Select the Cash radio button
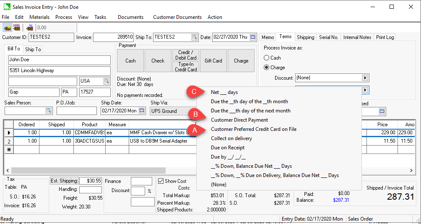This screenshot has height=224, width=421. coord(267,58)
